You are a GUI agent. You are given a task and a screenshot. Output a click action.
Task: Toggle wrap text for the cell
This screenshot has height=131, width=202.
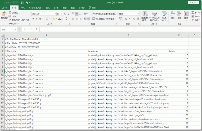point(104,14)
